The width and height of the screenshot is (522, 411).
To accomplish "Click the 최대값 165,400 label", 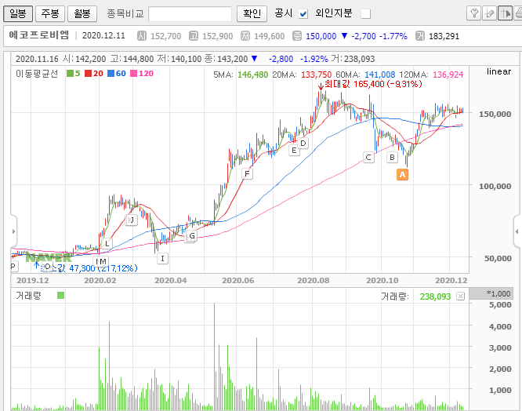I will (373, 84).
